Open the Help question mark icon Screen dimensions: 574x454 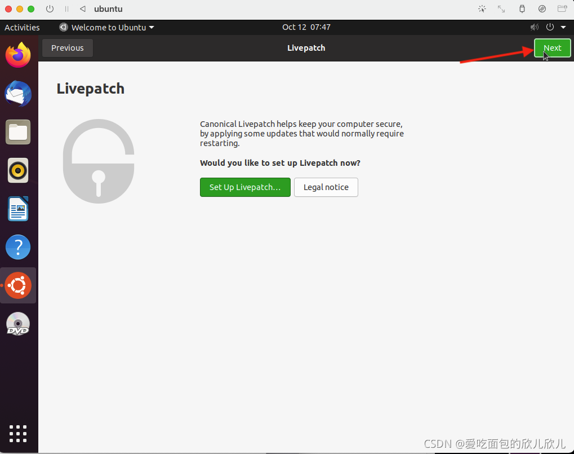click(18, 247)
